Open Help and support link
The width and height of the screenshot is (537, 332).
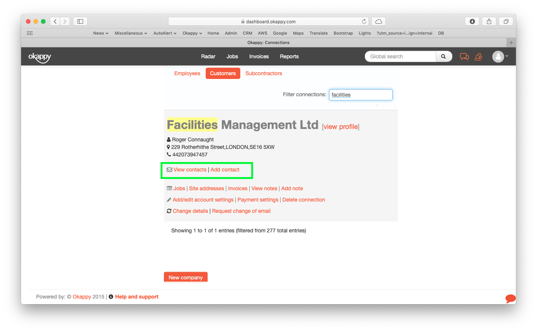point(137,297)
